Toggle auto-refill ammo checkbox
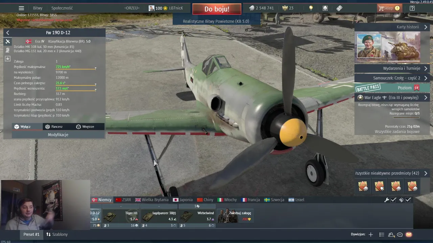Image resolution: width=433 pixels, height=243 pixels. 408,200
